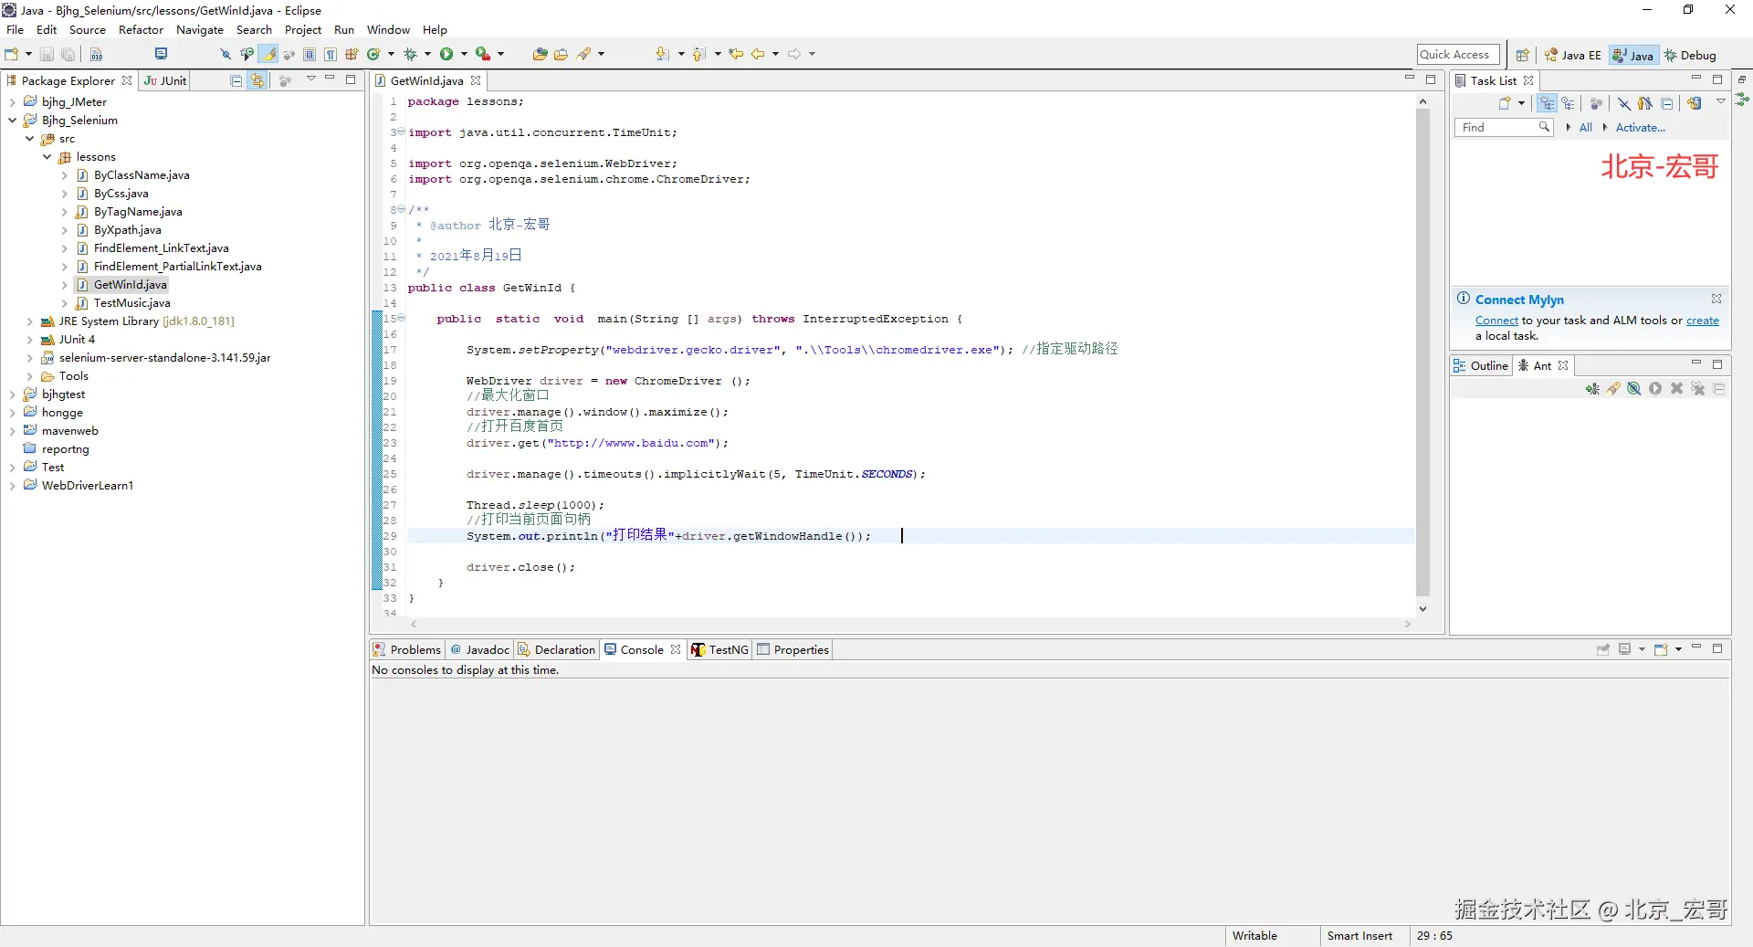The height and width of the screenshot is (947, 1753).
Task: Collapse all in Package Explorer
Action: 236,81
